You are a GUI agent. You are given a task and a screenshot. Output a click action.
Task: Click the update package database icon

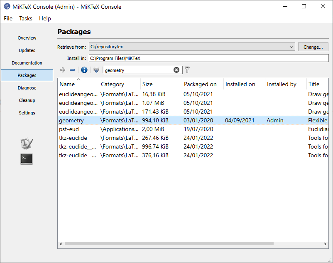point(96,70)
